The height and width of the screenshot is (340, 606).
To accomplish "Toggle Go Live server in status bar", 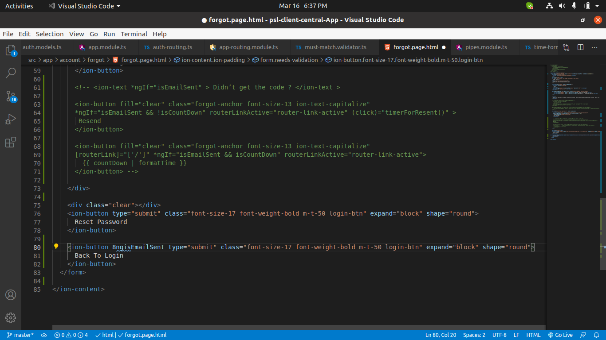I will [560, 335].
